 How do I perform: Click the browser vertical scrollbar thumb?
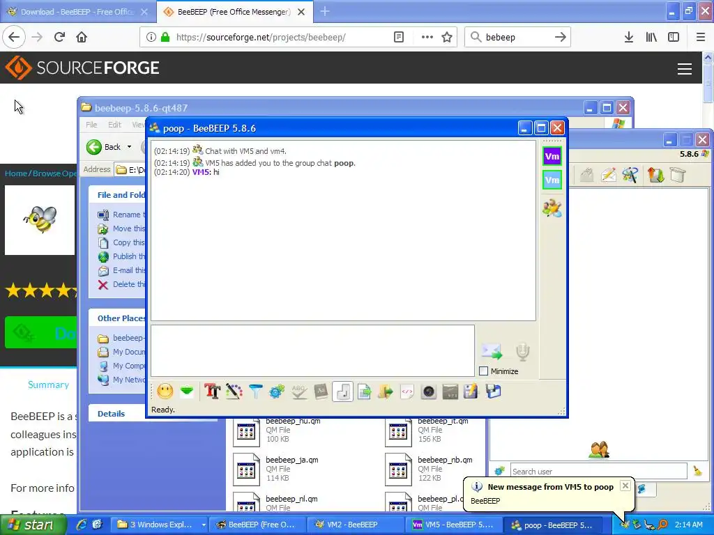pos(708,84)
